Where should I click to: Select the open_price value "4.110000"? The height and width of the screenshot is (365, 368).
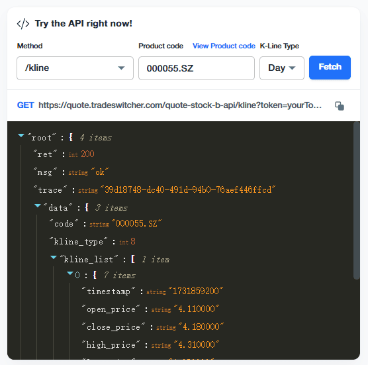[x=197, y=309]
